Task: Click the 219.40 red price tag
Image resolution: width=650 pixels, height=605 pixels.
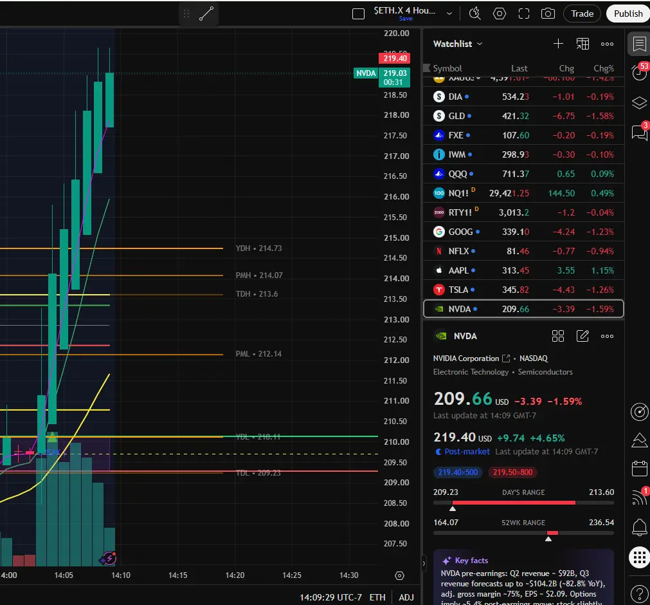Action: point(395,58)
